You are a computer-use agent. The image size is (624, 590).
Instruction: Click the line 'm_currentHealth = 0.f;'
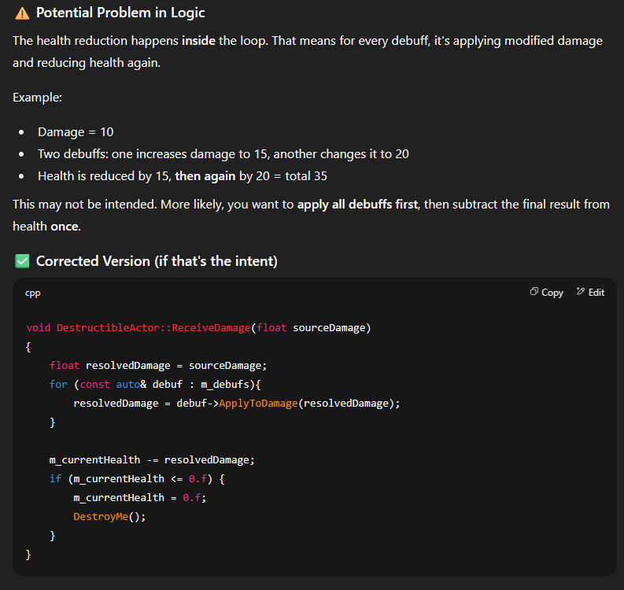140,498
